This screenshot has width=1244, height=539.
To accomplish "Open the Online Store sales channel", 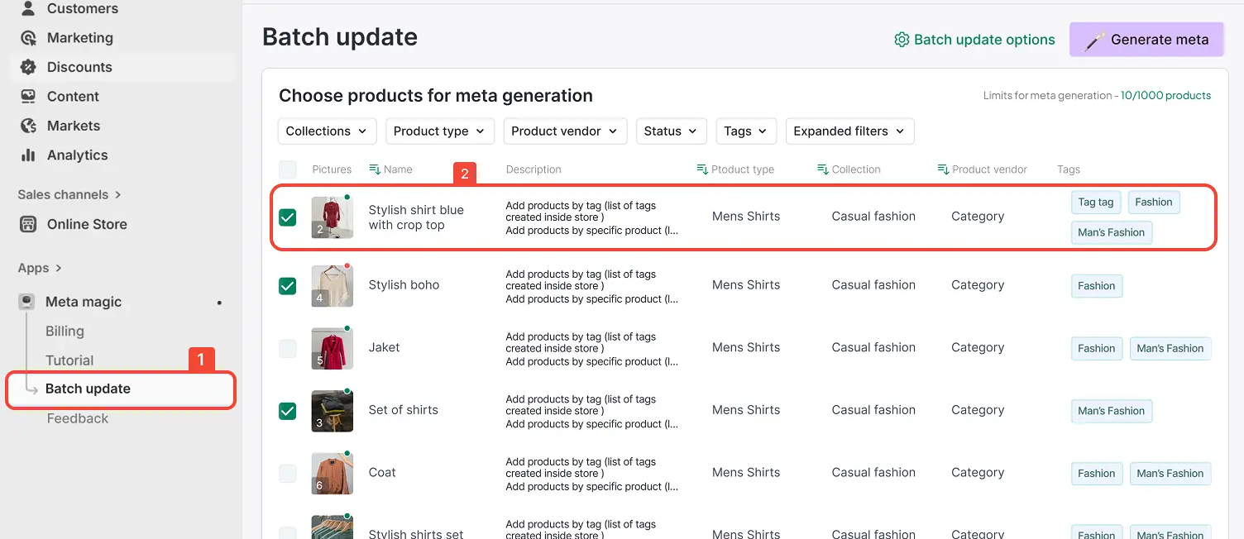I will (27, 224).
